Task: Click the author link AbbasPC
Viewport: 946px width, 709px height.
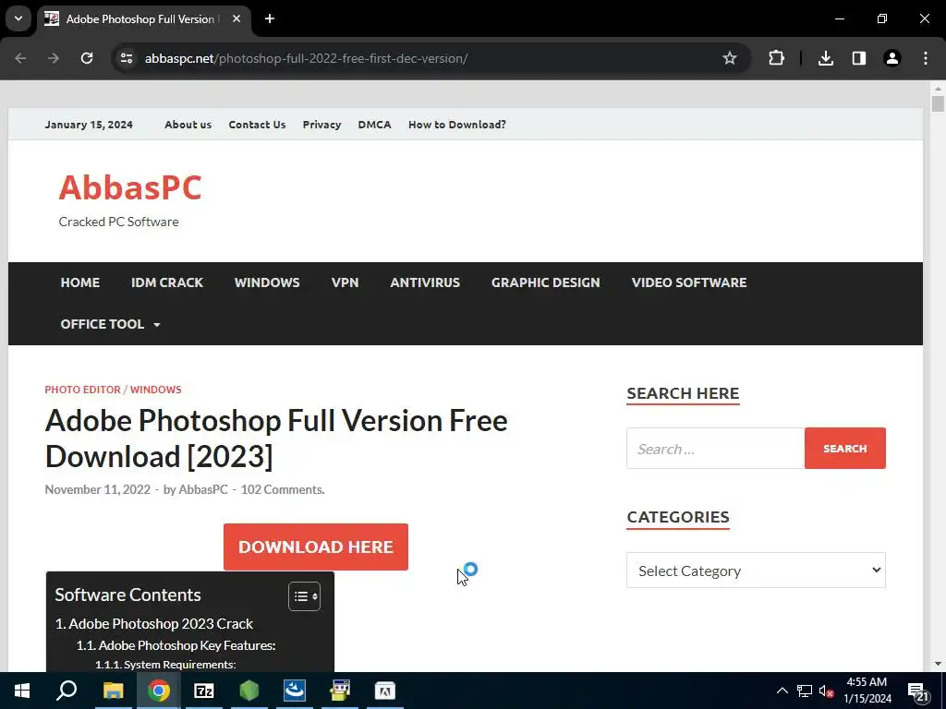Action: (203, 489)
